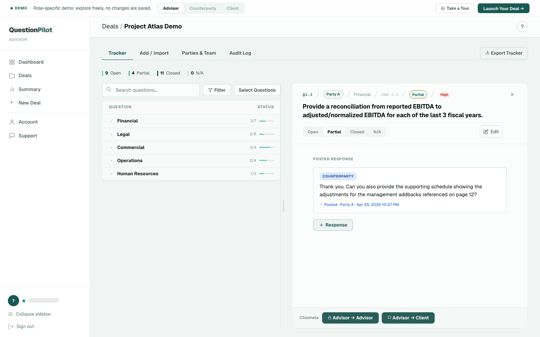Screen dimensions: 540x337
Task: Expand the Financial category chevron
Action: click(x=111, y=121)
